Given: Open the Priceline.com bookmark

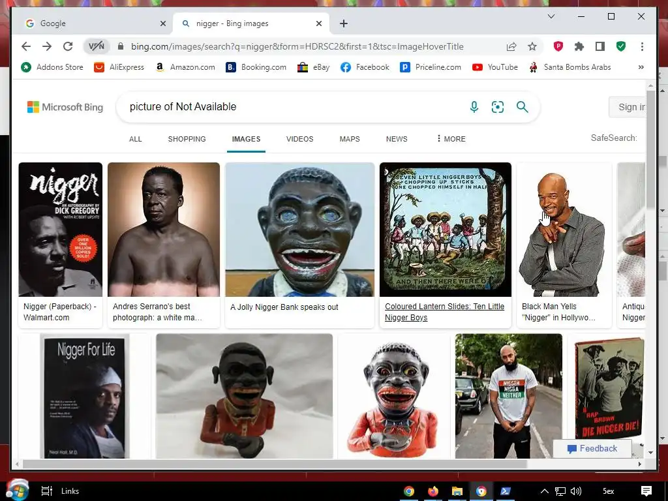Looking at the screenshot, I should click(431, 67).
